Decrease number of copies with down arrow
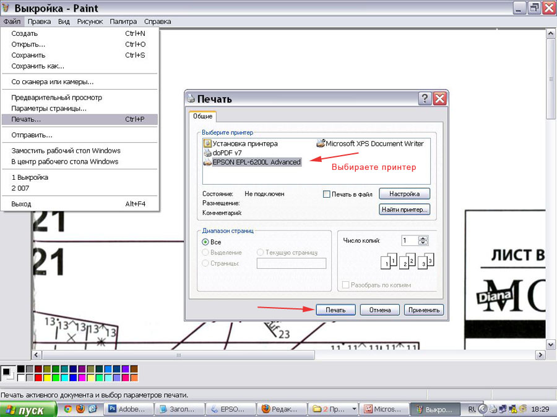Image resolution: width=557 pixels, height=417 pixels. [423, 243]
